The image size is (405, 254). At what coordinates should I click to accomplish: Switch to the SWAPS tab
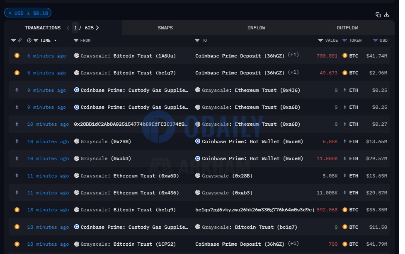(165, 28)
